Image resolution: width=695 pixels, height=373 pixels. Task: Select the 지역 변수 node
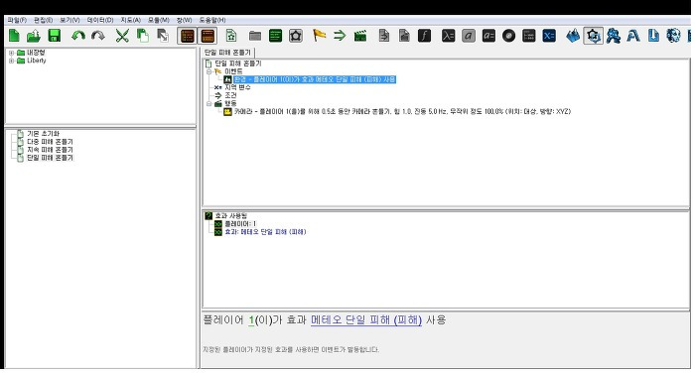pyautogui.click(x=237, y=87)
